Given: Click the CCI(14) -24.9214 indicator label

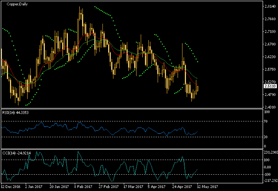Looking at the screenshot, I should click(16, 153).
